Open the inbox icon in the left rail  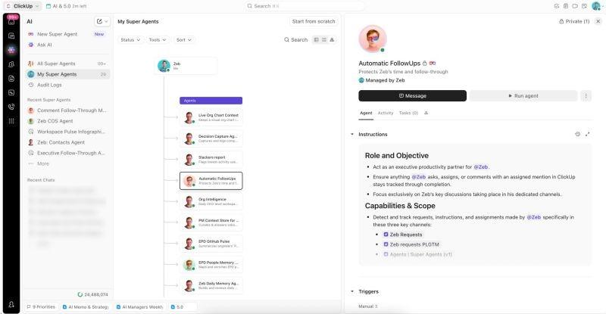coord(11,21)
